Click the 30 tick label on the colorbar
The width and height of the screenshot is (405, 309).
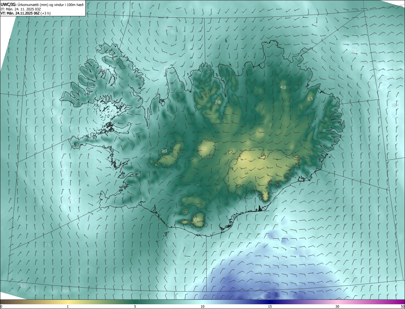(337, 306)
